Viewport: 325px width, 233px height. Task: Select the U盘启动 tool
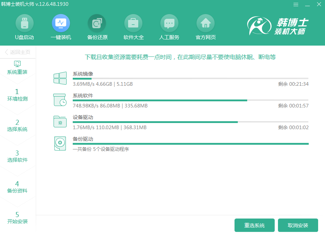24,27
